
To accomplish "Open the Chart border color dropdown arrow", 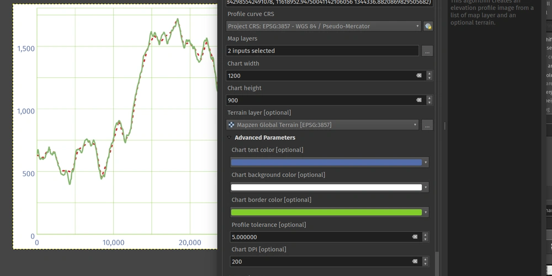I will point(426,213).
